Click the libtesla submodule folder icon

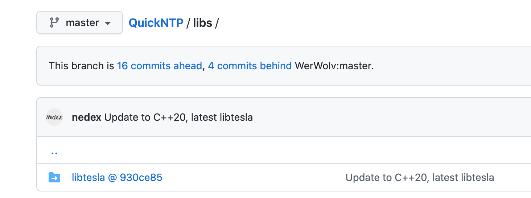coord(54,177)
